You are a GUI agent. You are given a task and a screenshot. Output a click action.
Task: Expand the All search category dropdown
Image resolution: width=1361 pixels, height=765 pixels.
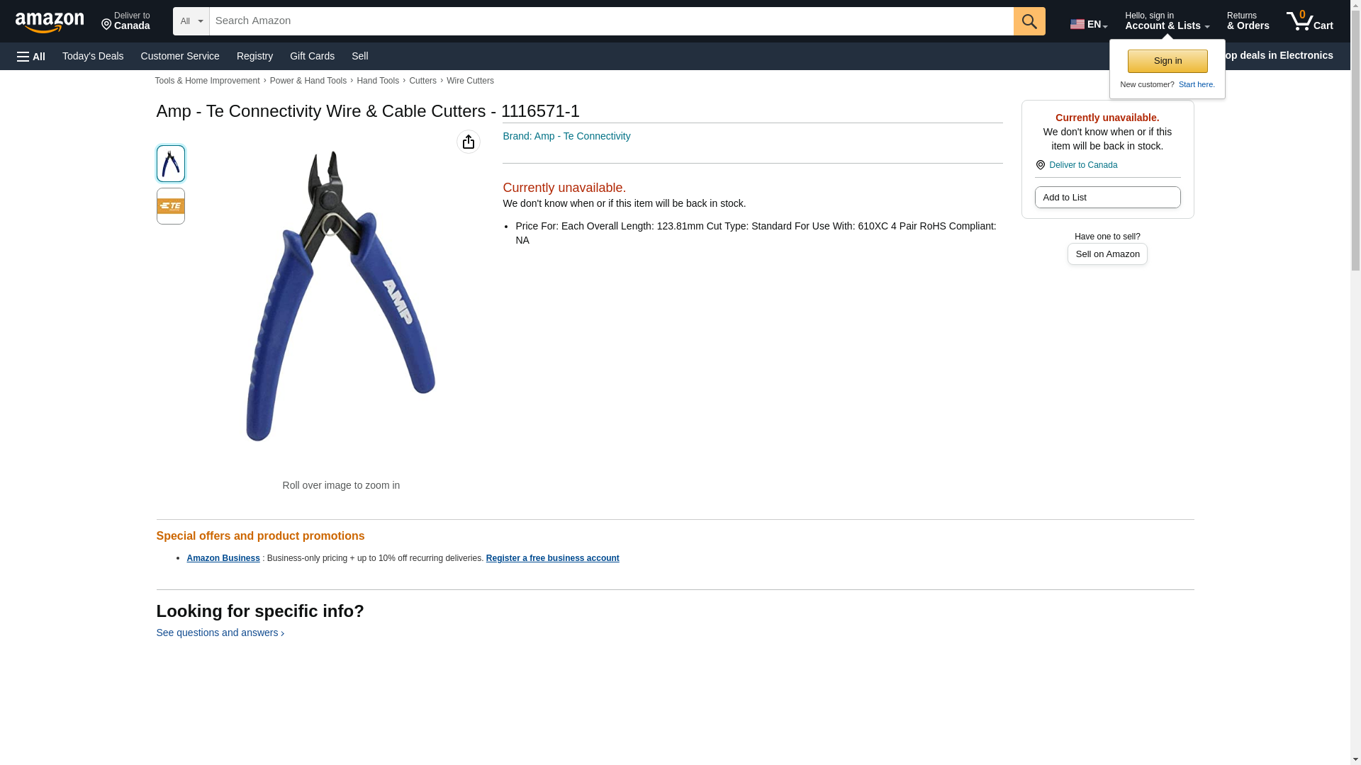(x=191, y=21)
